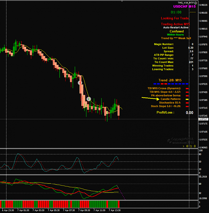Click the Spread value 2.6
This screenshot has width=209, height=213.
(191, 51)
